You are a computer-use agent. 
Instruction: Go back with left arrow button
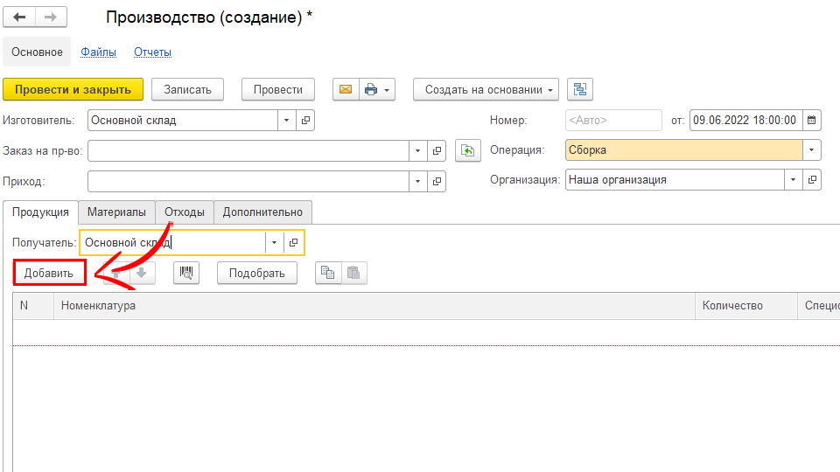click(x=19, y=17)
